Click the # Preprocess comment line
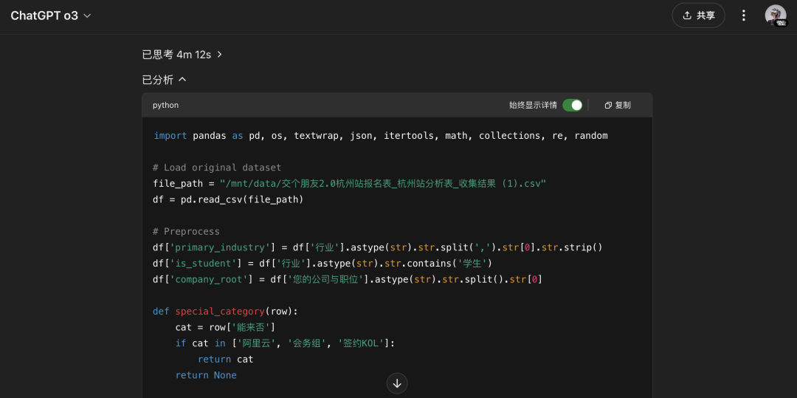 [x=186, y=231]
